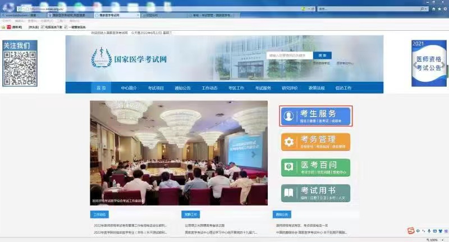Click the browser Home icon
Screen dimensions: 449x242
tap(433, 9)
